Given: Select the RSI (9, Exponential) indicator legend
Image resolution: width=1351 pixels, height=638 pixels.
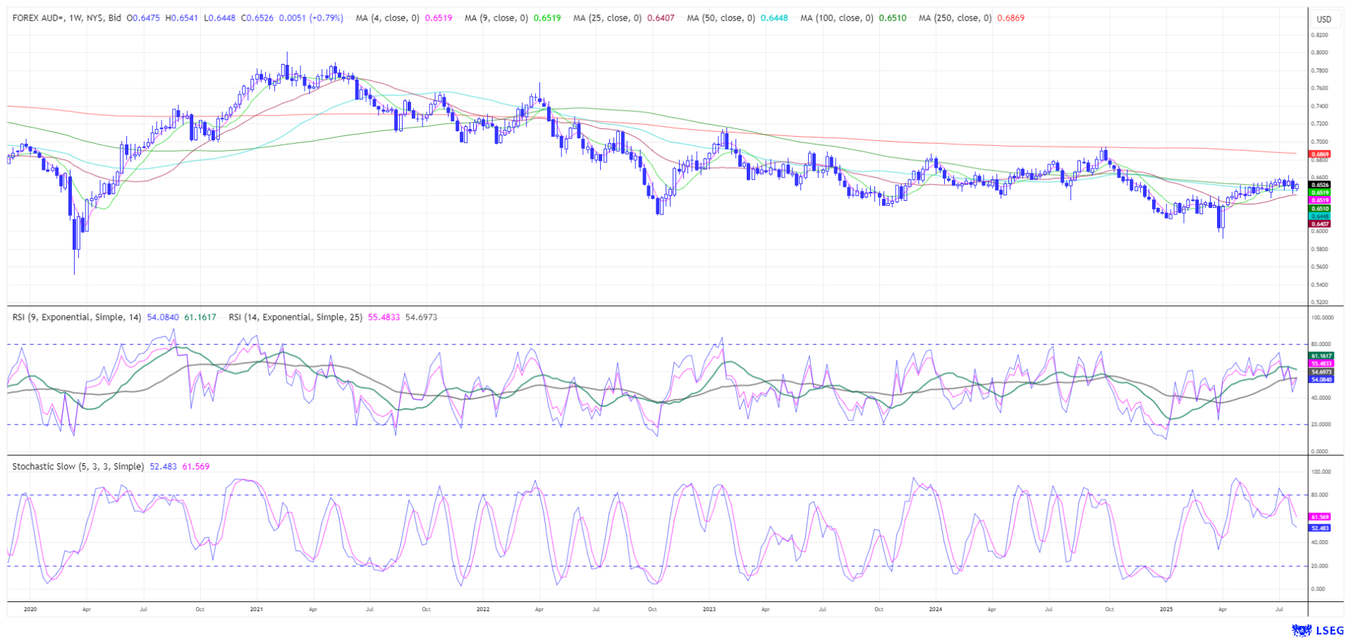Looking at the screenshot, I should pyautogui.click(x=77, y=317).
